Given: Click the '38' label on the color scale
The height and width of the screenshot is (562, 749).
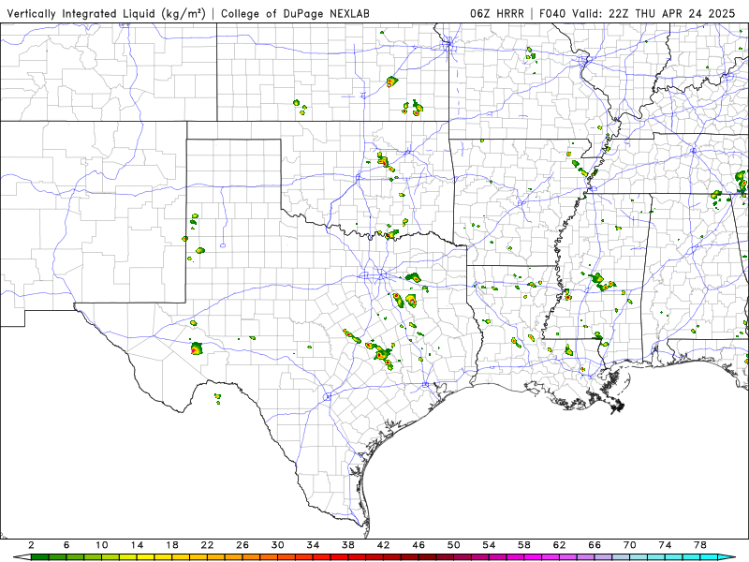Looking at the screenshot, I should point(347,545).
